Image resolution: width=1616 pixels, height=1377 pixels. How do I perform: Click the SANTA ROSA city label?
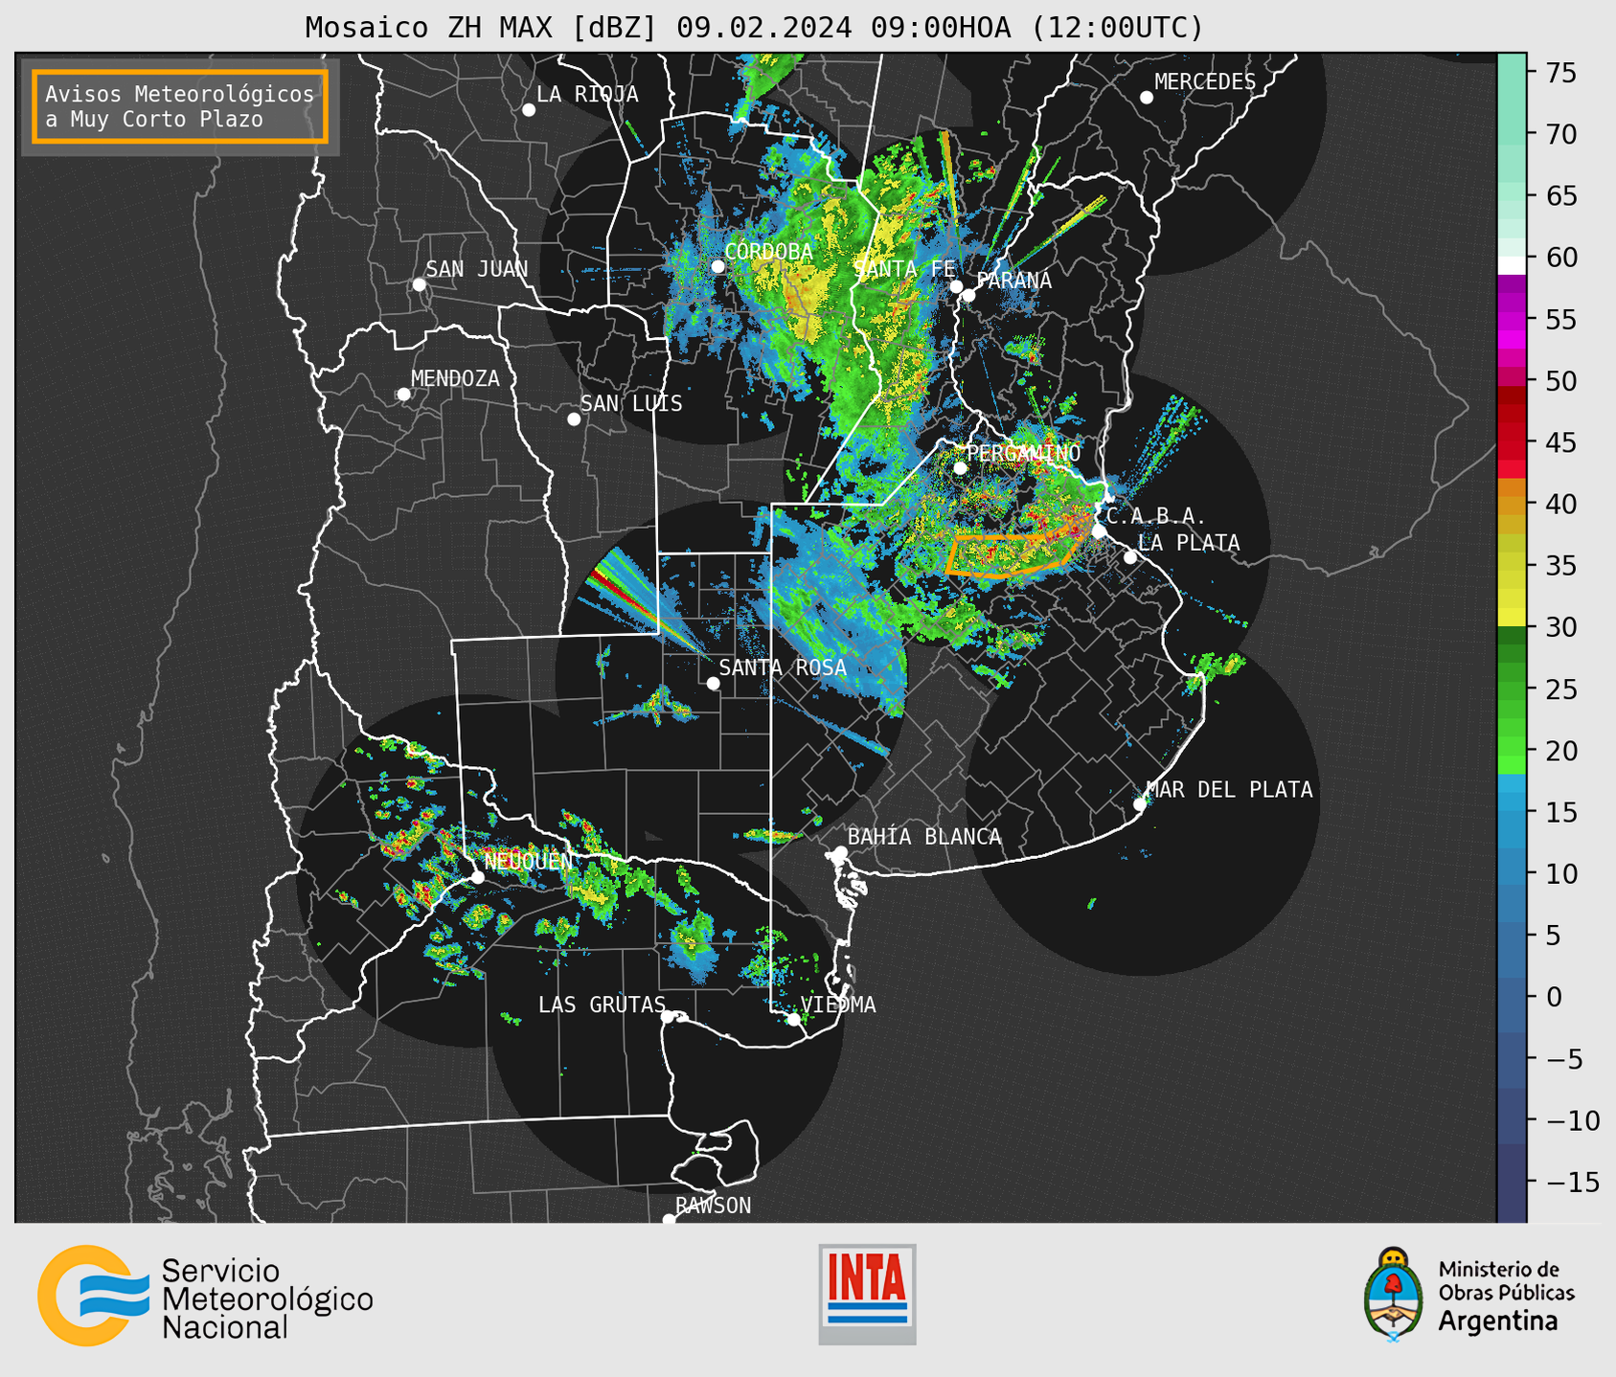783,667
